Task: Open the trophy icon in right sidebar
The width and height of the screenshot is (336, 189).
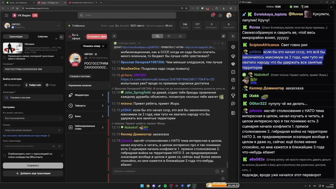Action: (233, 96)
